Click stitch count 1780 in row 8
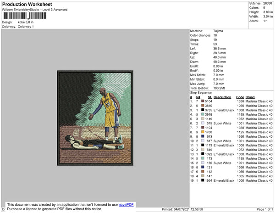Image resolution: width=275 pixels, height=213 pixels. coord(209,132)
